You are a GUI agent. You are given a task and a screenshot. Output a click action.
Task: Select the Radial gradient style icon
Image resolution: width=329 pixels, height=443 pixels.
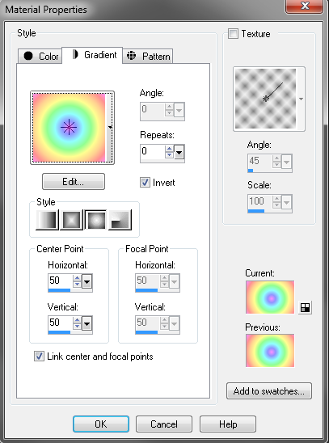[120, 220]
